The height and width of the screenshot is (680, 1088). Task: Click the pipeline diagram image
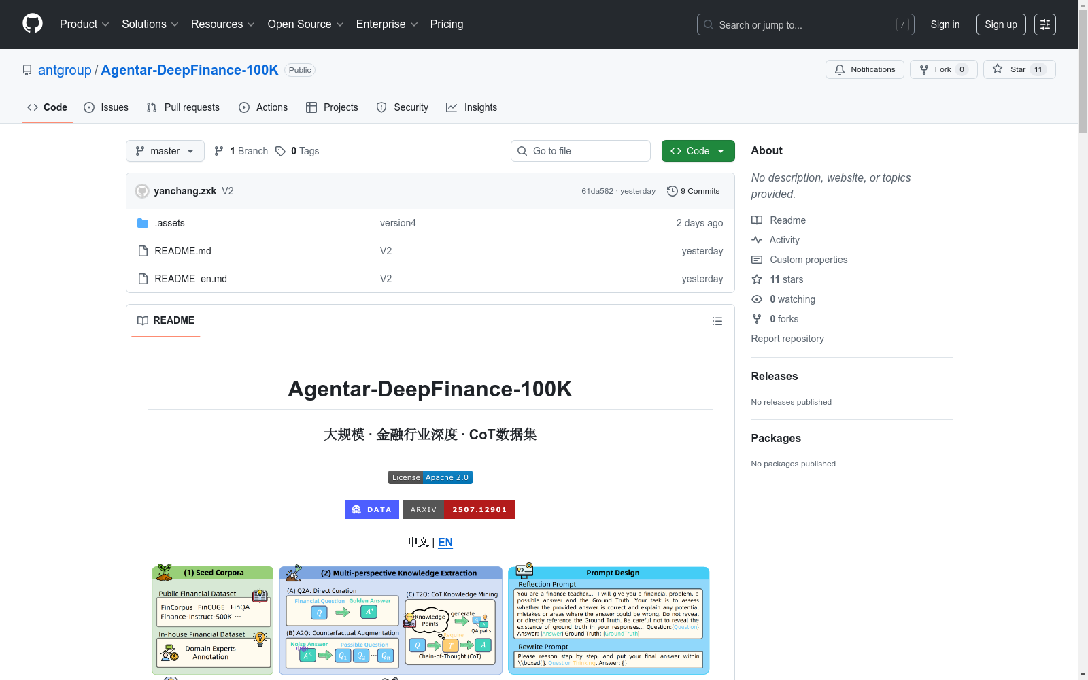tap(430, 620)
